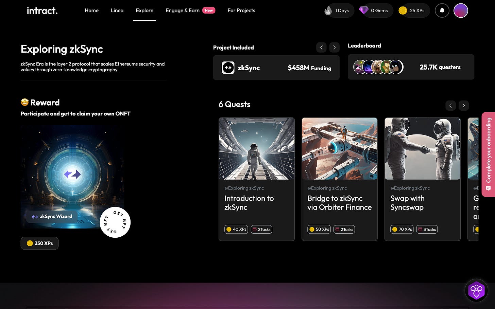Open the zkSync $458M Funding card
495x309 pixels.
(x=276, y=68)
